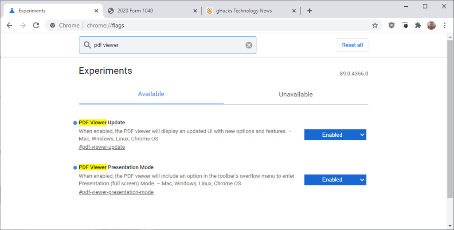Screen dimensions: 454x230
Task: Follow the #pdf-viewer-presentation-mode link
Action: tap(116, 192)
